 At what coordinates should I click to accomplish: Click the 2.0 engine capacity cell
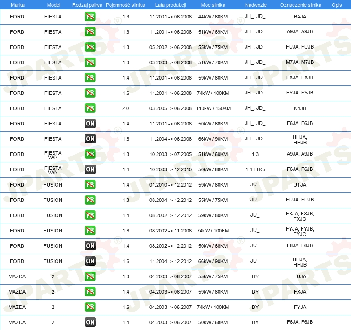tap(125, 108)
